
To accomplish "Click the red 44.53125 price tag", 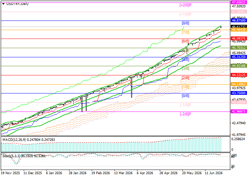I will click(x=239, y=75).
